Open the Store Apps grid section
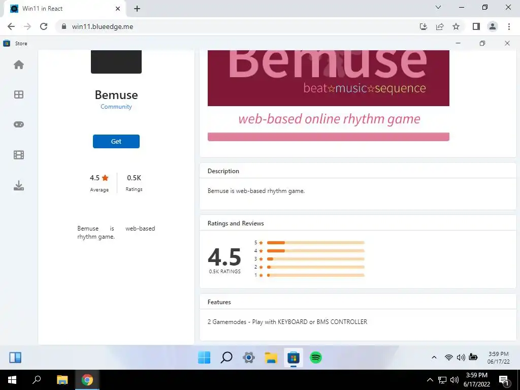520x390 pixels. pos(19,94)
